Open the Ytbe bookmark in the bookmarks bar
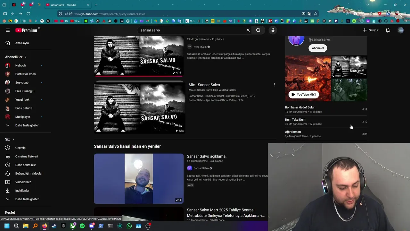Viewport: 410px width, 231px height. pos(75,21)
